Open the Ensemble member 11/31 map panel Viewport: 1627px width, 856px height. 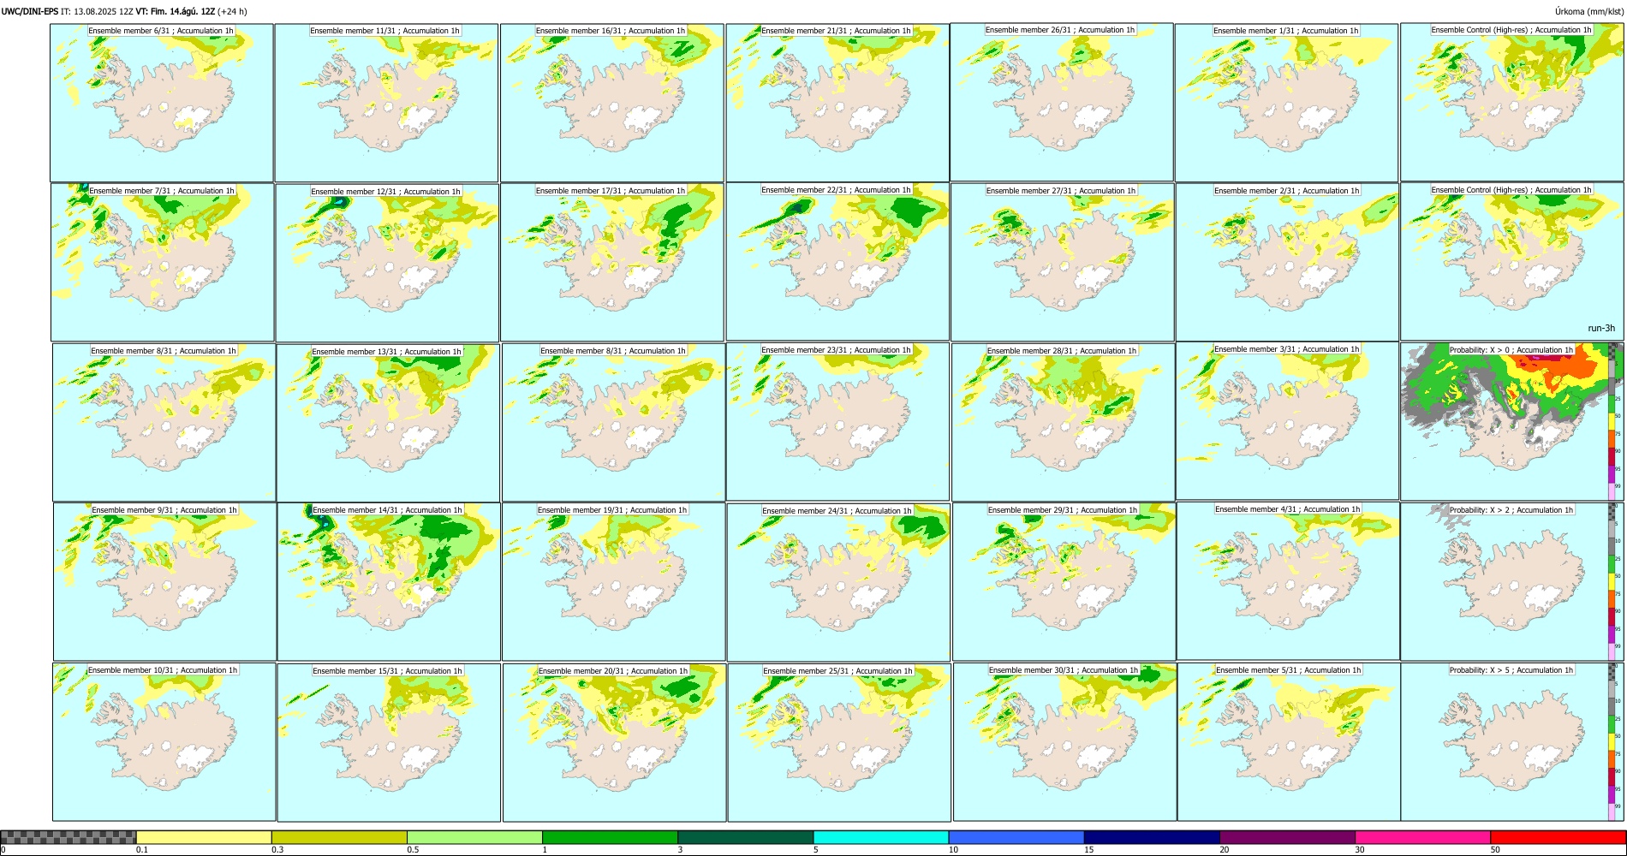coord(386,103)
